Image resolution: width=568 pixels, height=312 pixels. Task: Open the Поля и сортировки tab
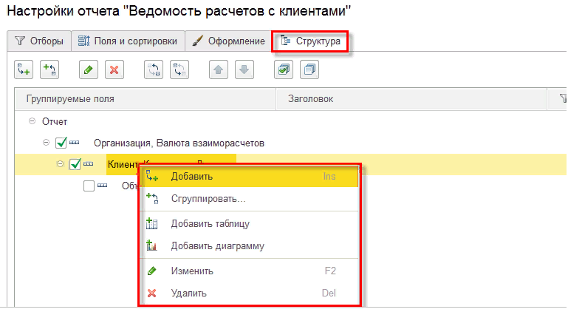(127, 41)
